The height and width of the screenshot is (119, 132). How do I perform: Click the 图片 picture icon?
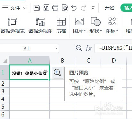point(79,21)
